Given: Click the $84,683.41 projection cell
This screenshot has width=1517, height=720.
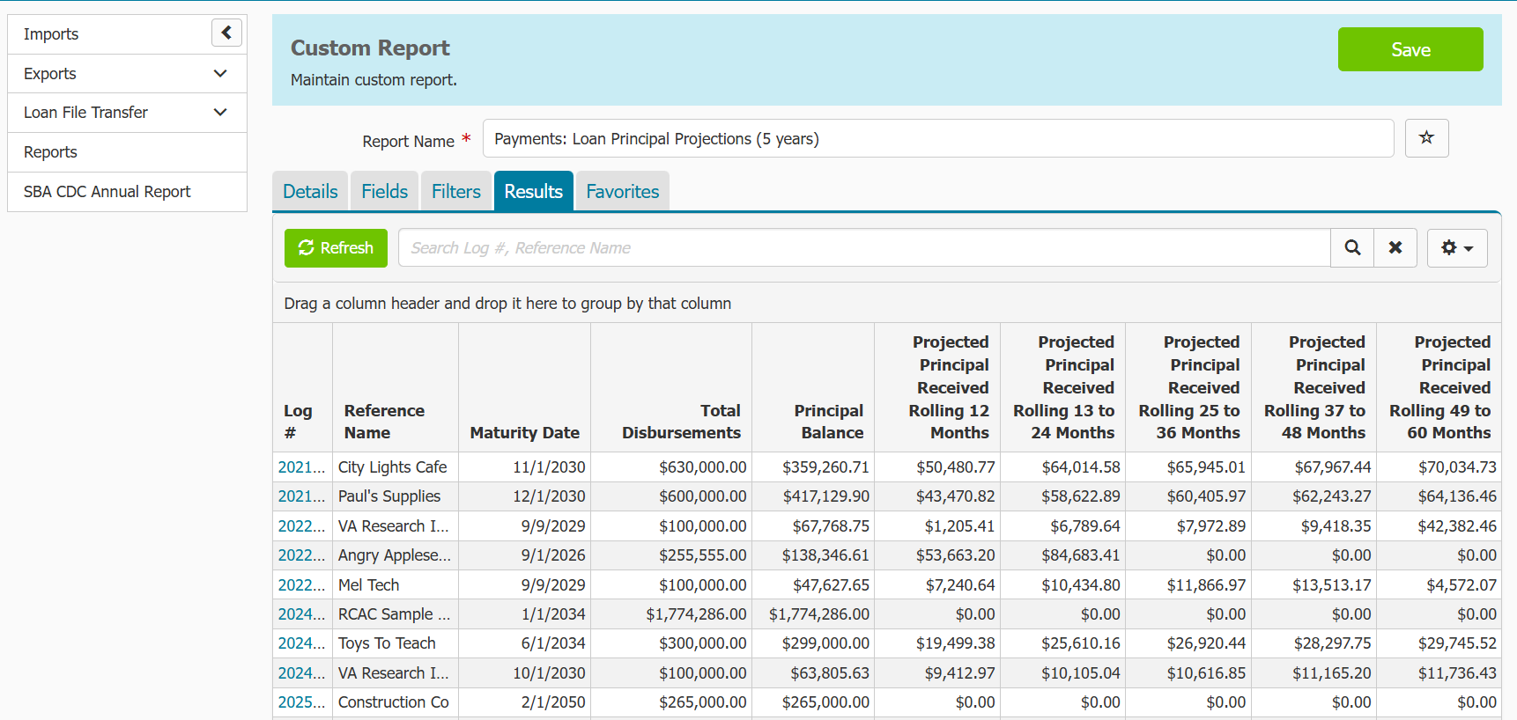Looking at the screenshot, I should (x=1063, y=555).
